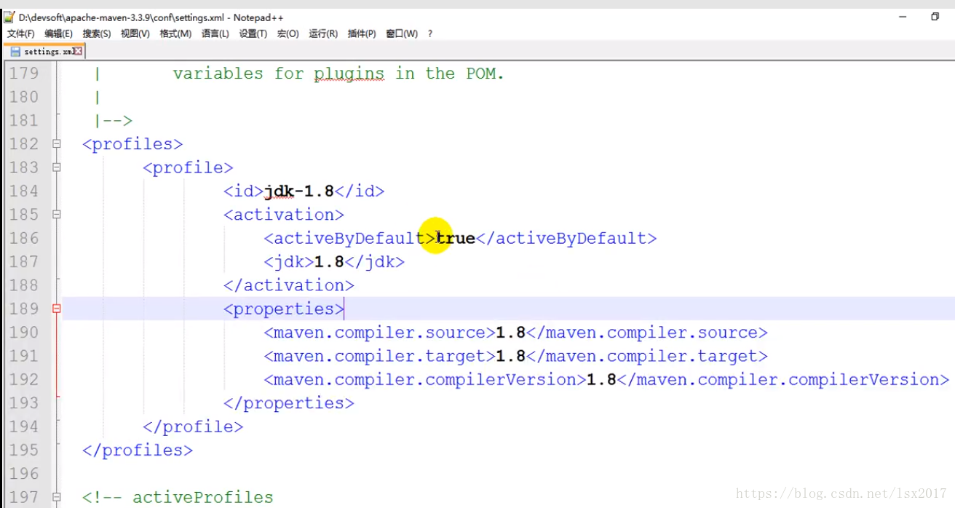955x508 pixels.
Task: Click the maven.compiler.compilerVersion line text
Action: (606, 379)
